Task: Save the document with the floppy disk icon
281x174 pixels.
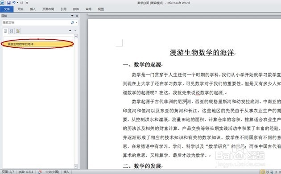Action: (8, 3)
